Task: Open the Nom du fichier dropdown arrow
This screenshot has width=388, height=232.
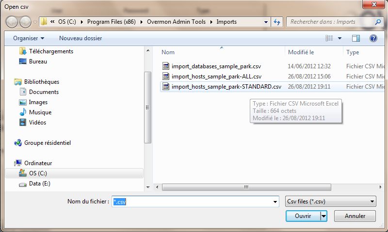Action: point(275,201)
